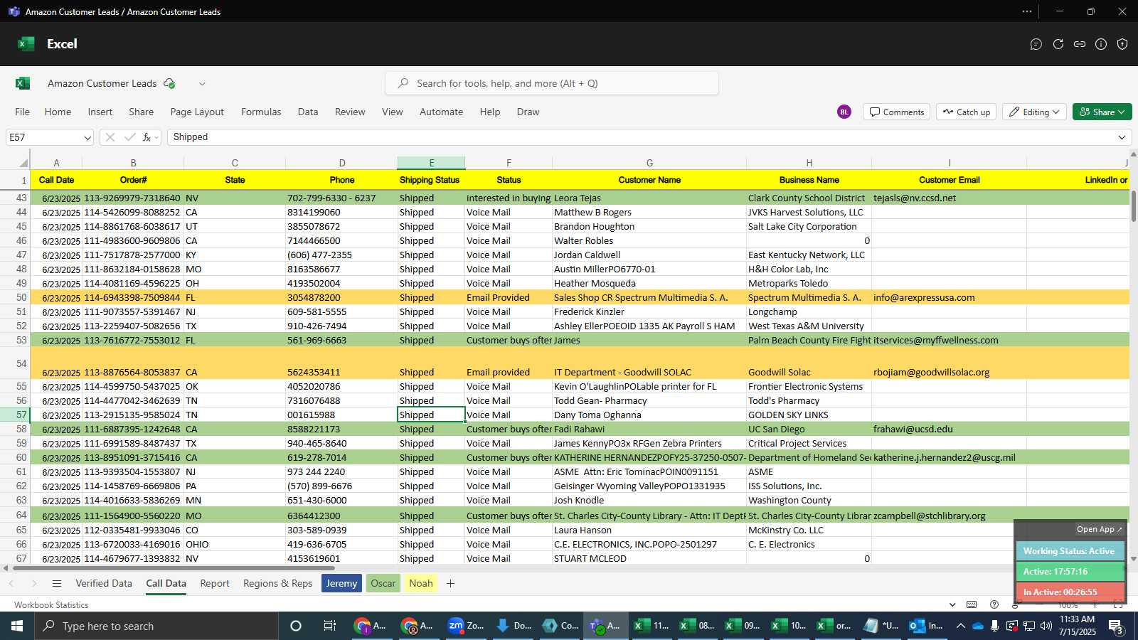
Task: Expand the formula bar with its chevron
Action: coord(1122,137)
